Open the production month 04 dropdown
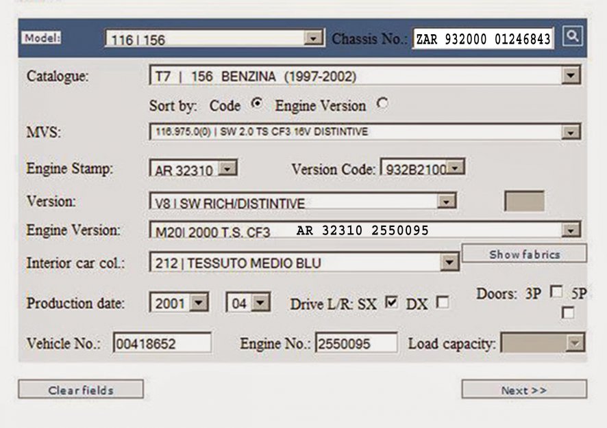The image size is (607, 428). coord(261,303)
